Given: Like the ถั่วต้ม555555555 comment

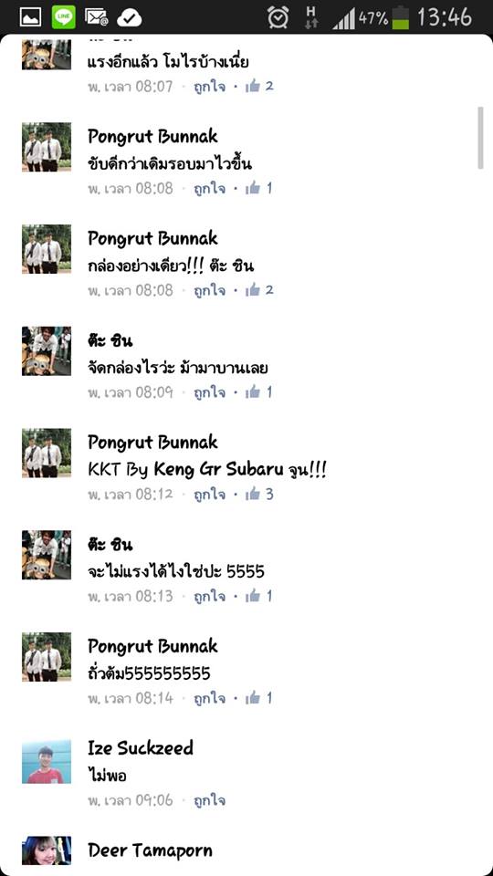Looking at the screenshot, I should tap(210, 698).
